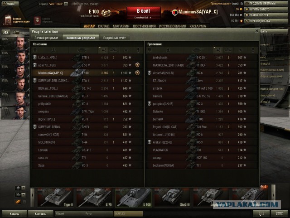Viewport: 290px width, 218px height.
Task: Click the clan emblem next to MaximusSA[YAP_C]
Action: tap(175, 13)
